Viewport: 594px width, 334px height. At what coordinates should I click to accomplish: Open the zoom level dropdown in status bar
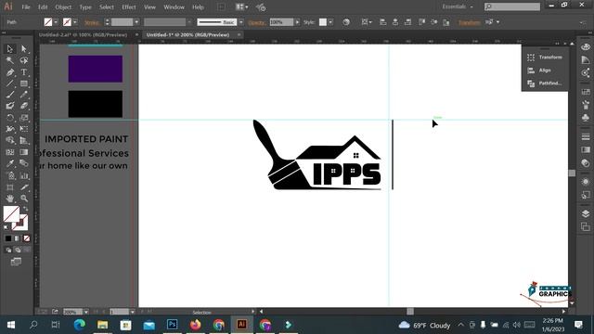pos(86,312)
